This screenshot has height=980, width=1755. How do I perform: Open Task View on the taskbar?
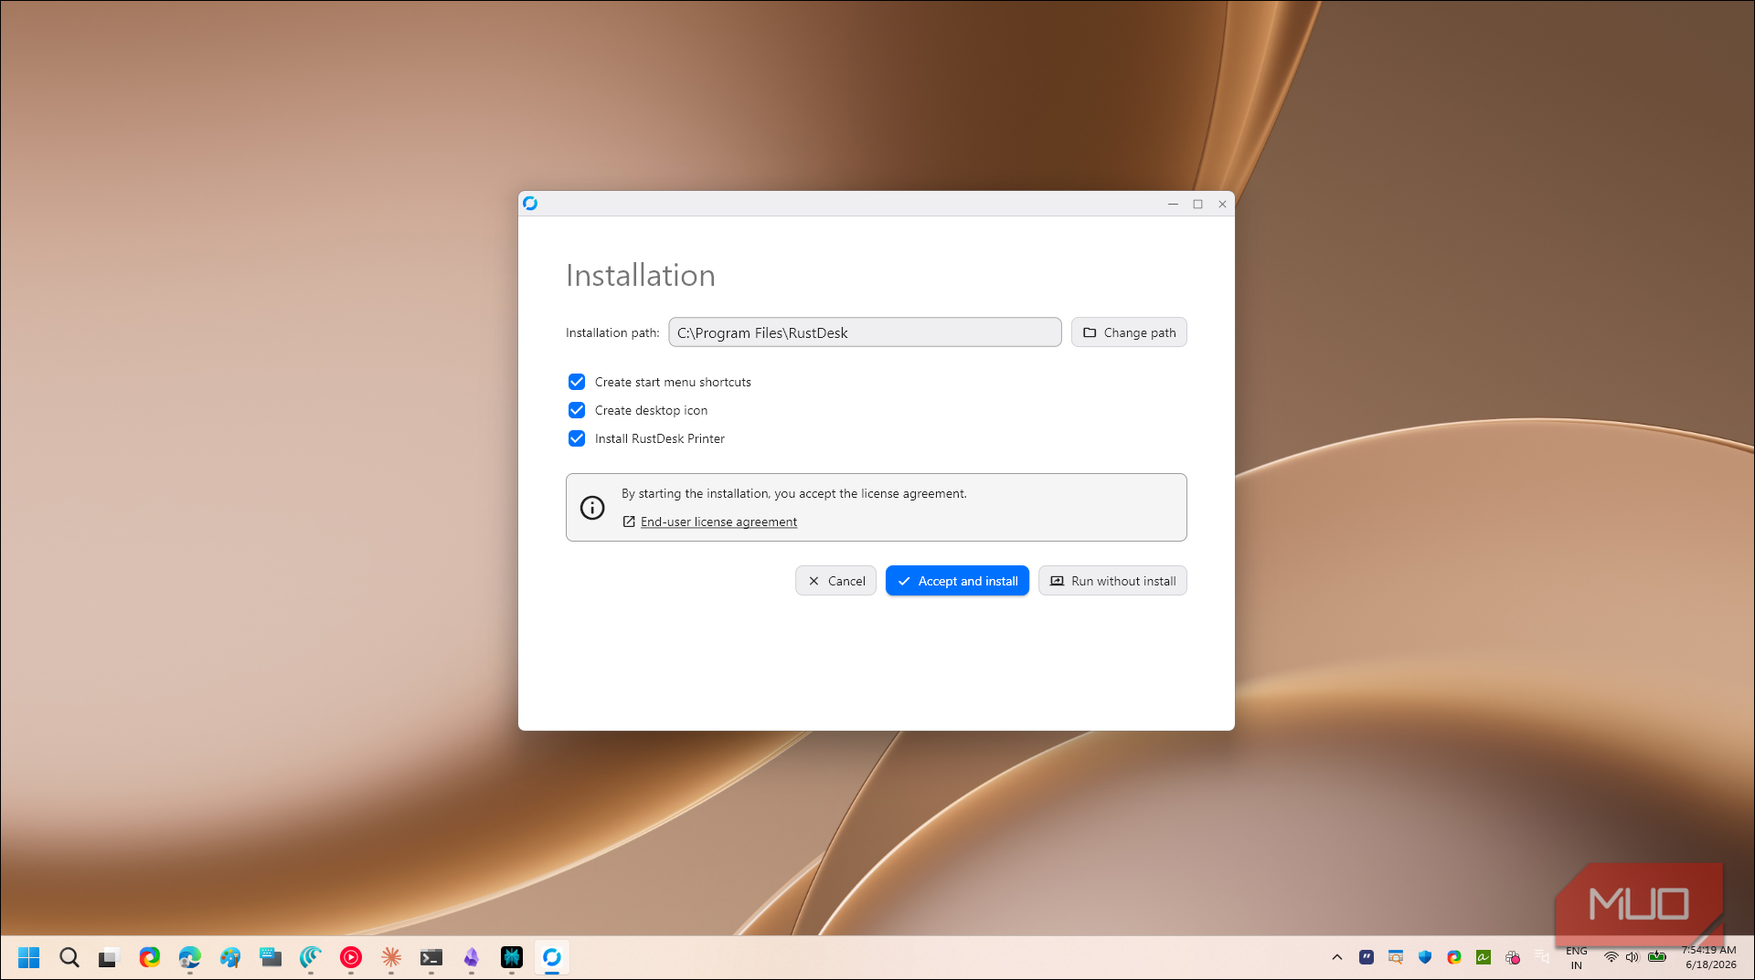(x=110, y=957)
